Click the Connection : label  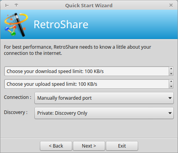pos(17,97)
